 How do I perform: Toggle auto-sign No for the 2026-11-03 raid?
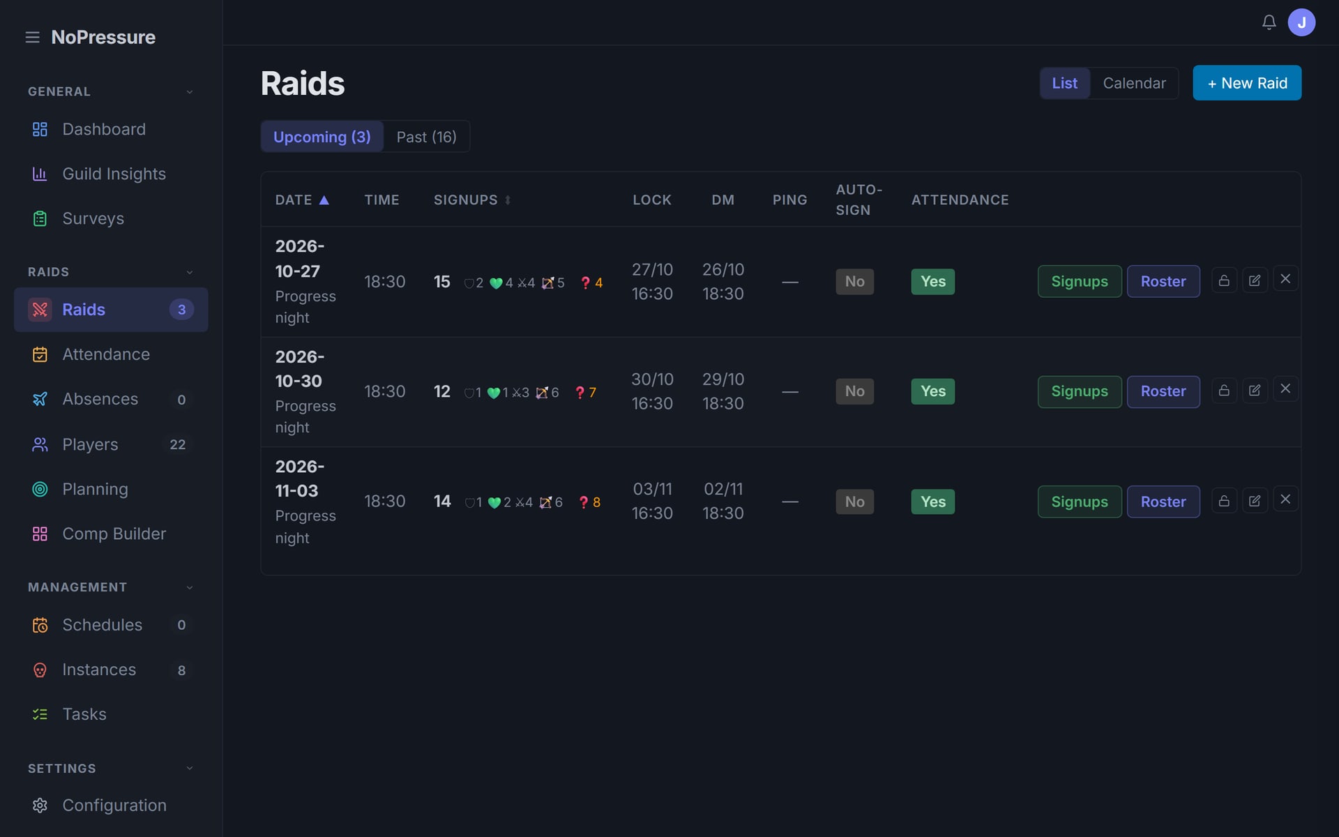(x=854, y=502)
